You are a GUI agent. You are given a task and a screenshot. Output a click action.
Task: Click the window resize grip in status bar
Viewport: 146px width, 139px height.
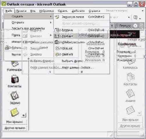[111, 135]
